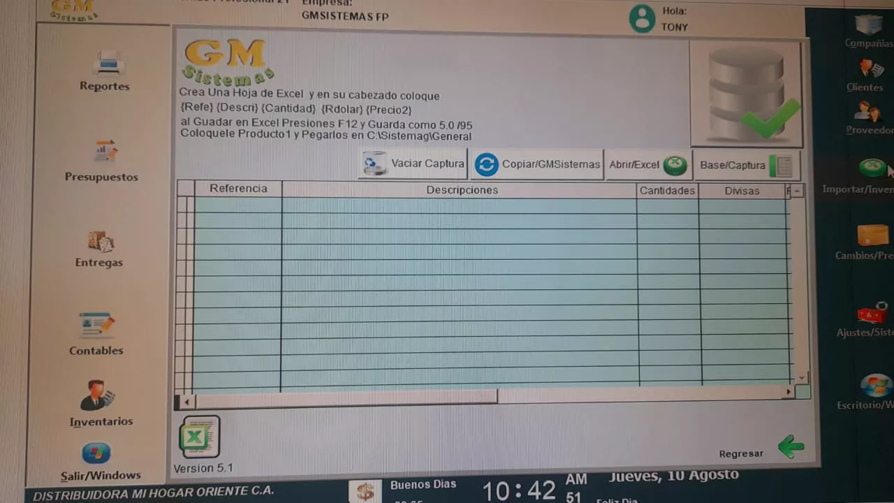
Task: Click the first empty Descripciones cell
Action: pos(460,206)
